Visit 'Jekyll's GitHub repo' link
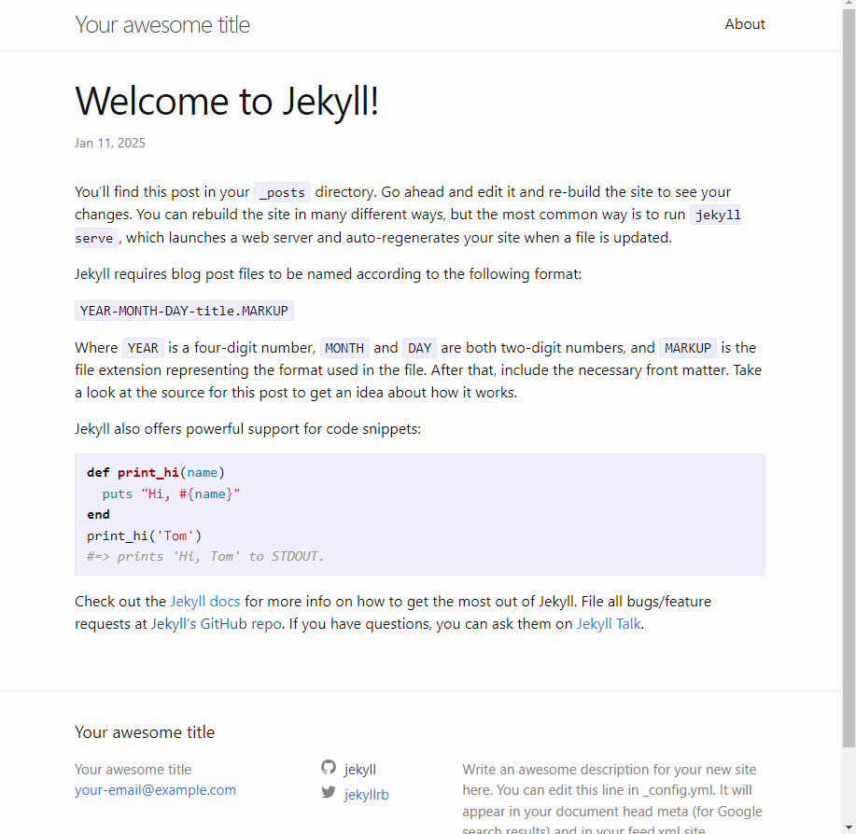Image resolution: width=856 pixels, height=834 pixels. [214, 623]
